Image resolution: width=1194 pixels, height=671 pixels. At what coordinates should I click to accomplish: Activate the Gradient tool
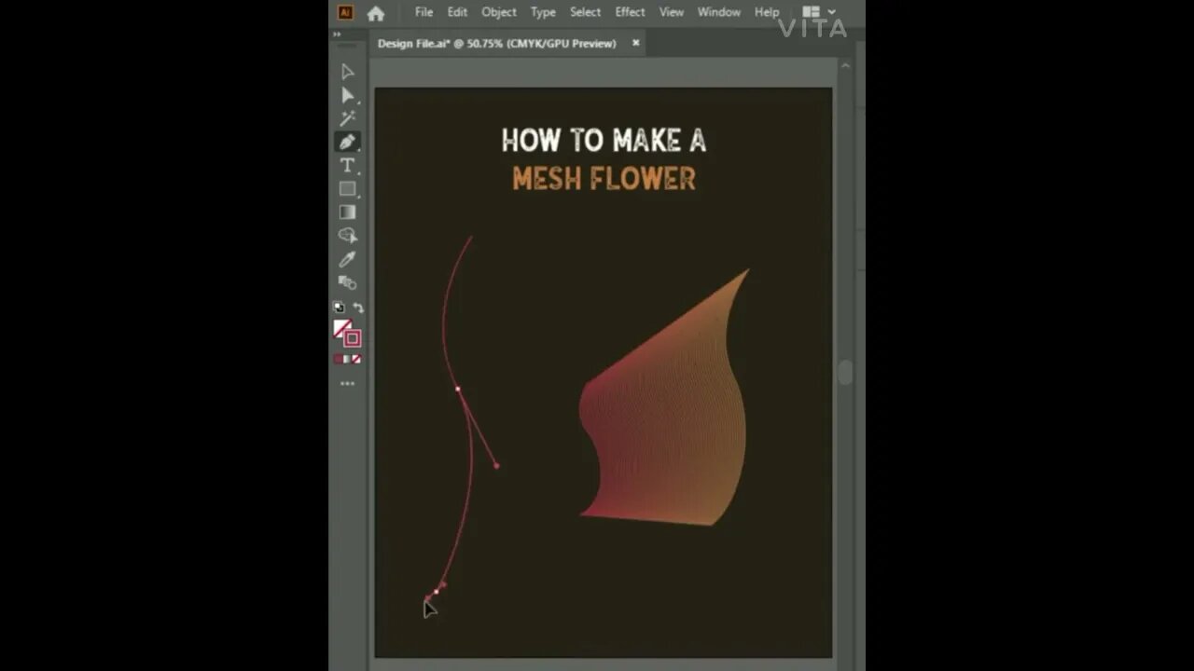[347, 212]
